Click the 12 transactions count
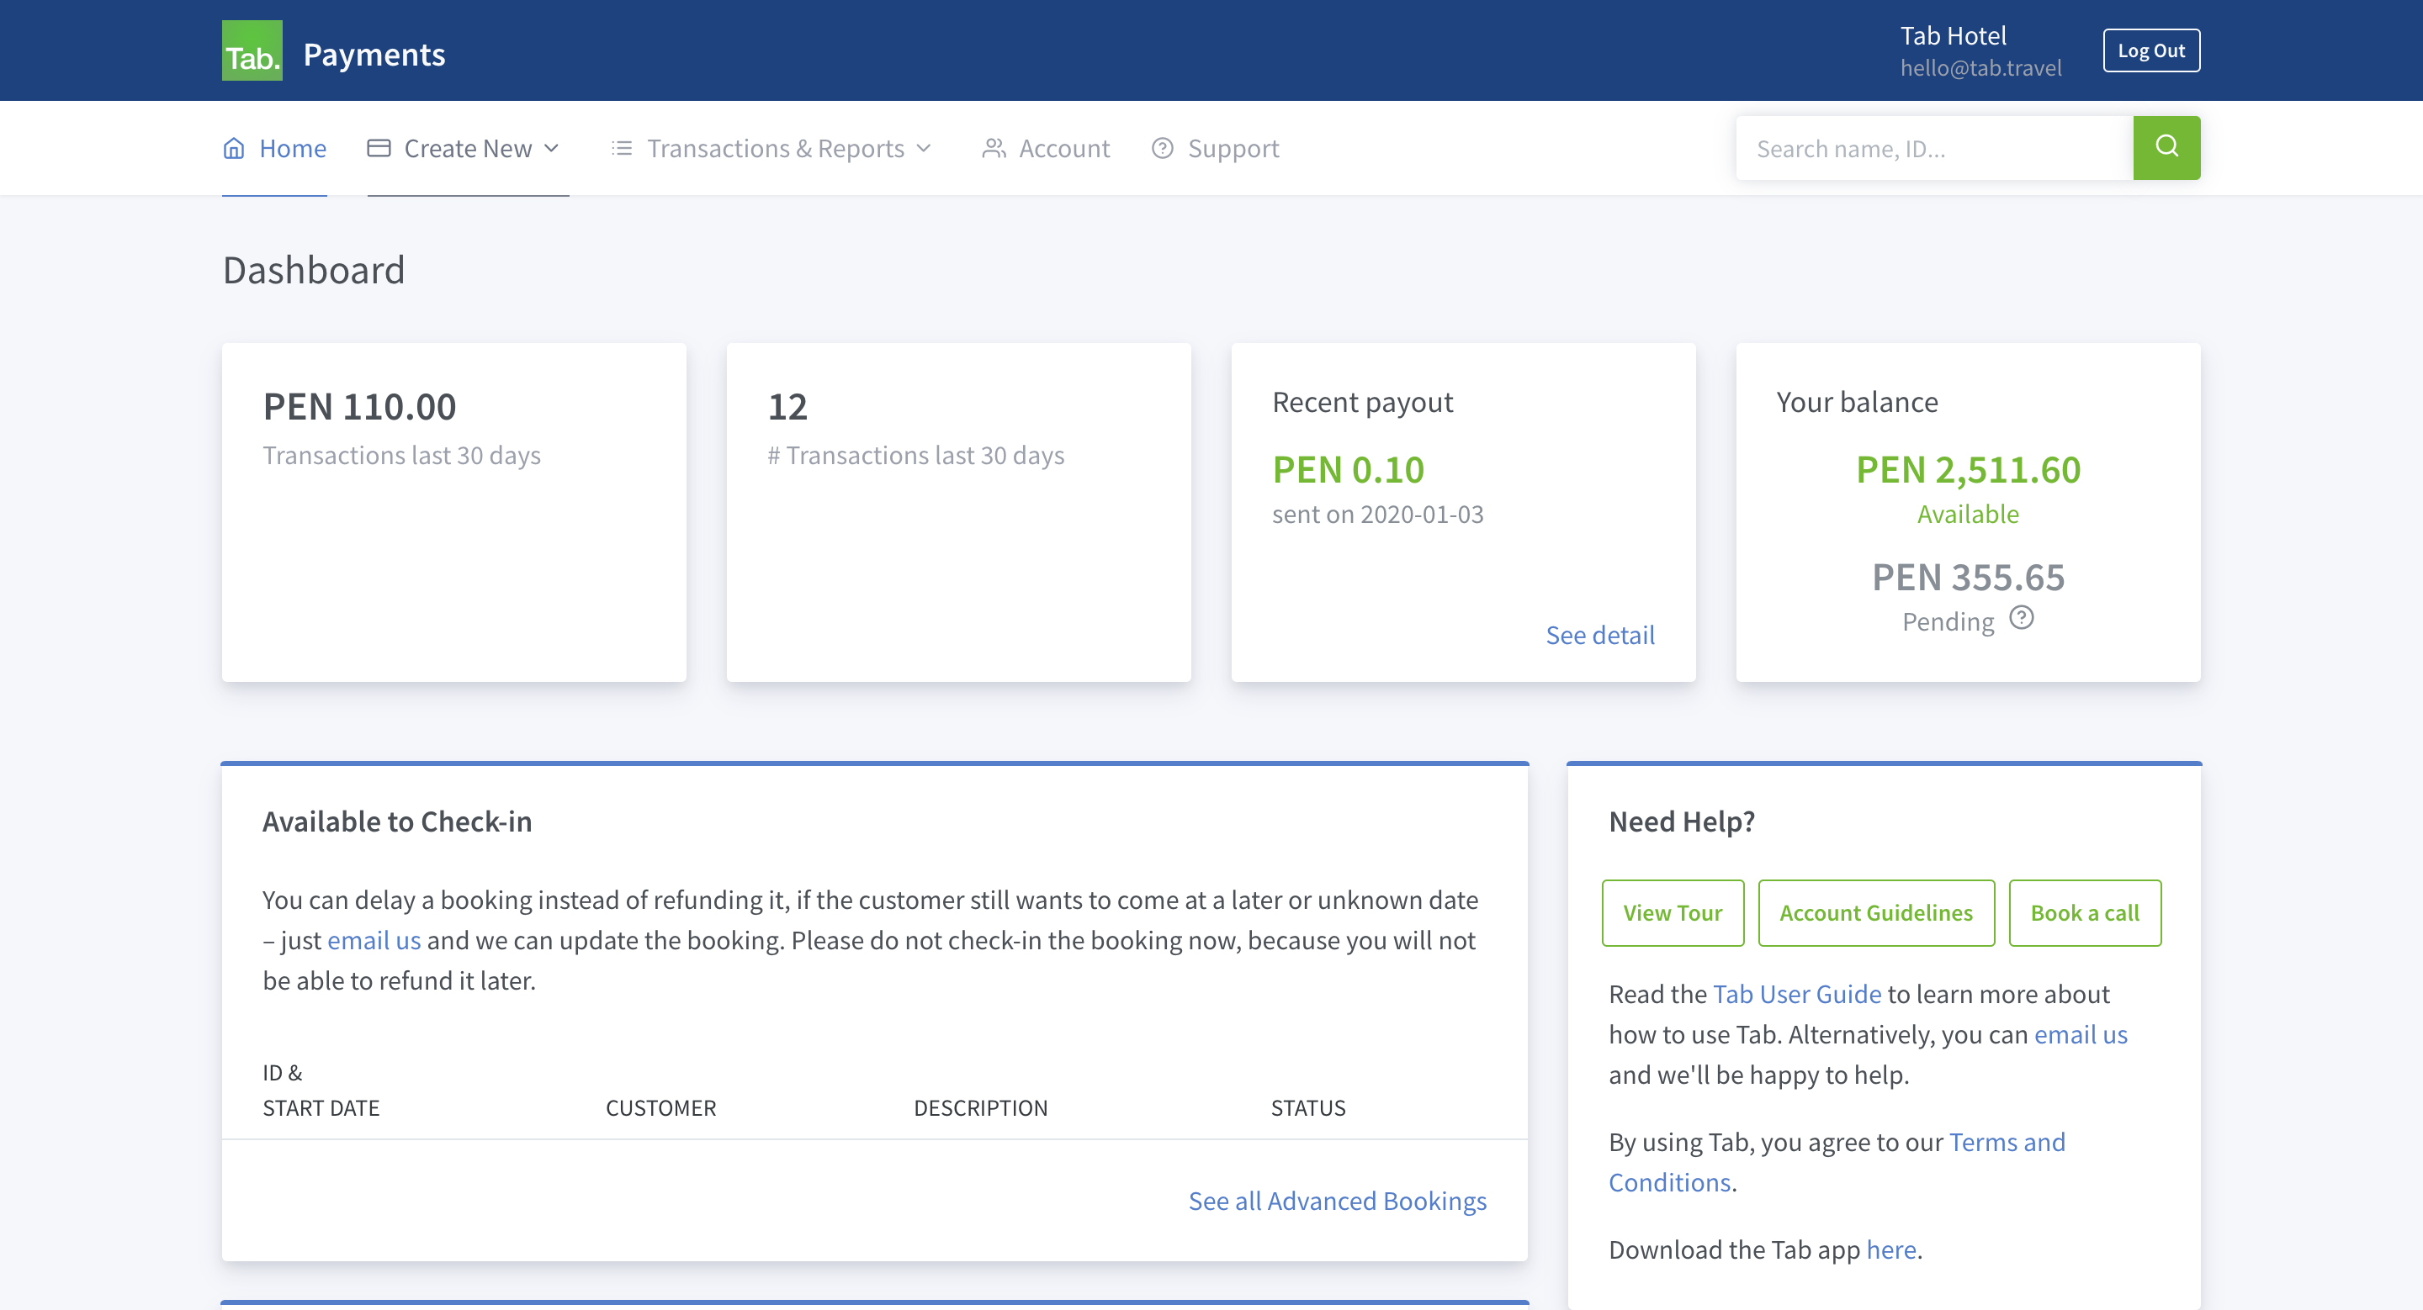This screenshot has height=1310, width=2423. point(787,407)
